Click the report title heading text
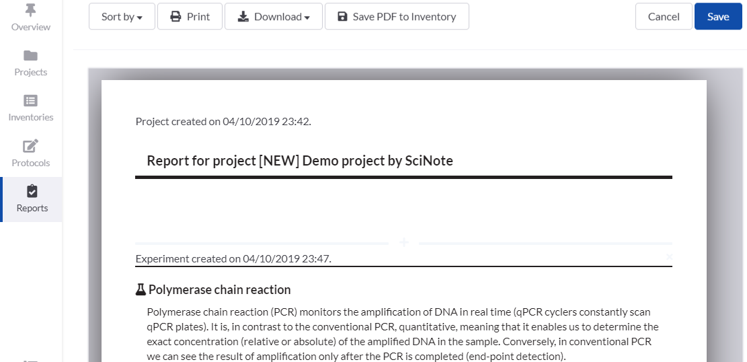Screen dimensions: 747x362 click(300, 161)
